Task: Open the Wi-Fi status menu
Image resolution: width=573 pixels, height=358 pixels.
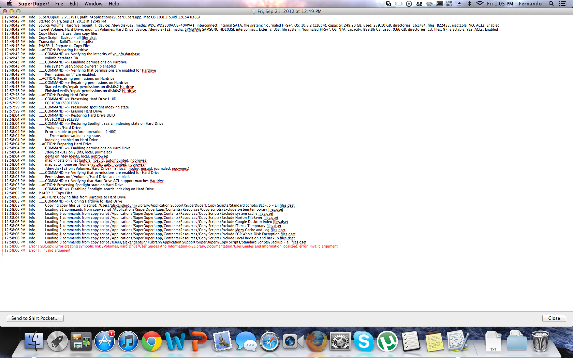Action: [x=480, y=4]
